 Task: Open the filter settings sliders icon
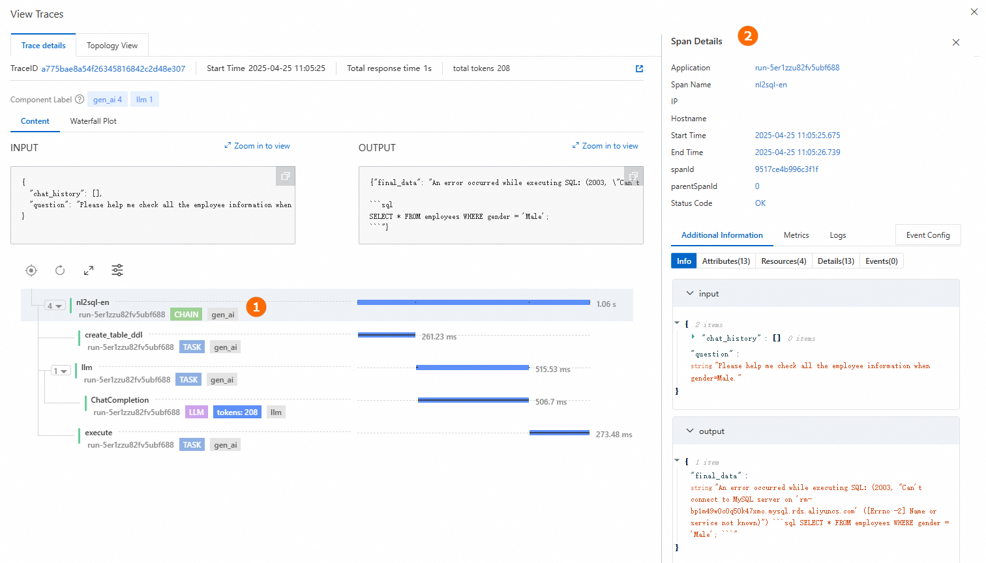pyautogui.click(x=117, y=270)
